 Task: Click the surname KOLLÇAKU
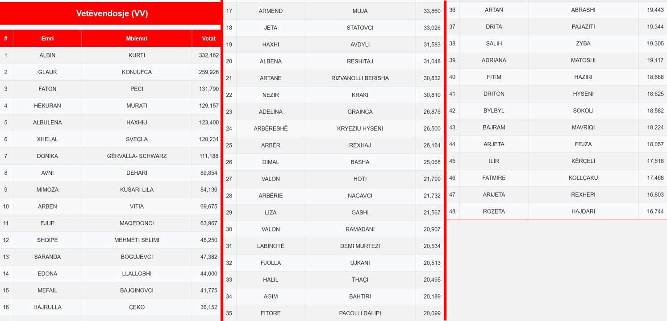tap(583, 178)
